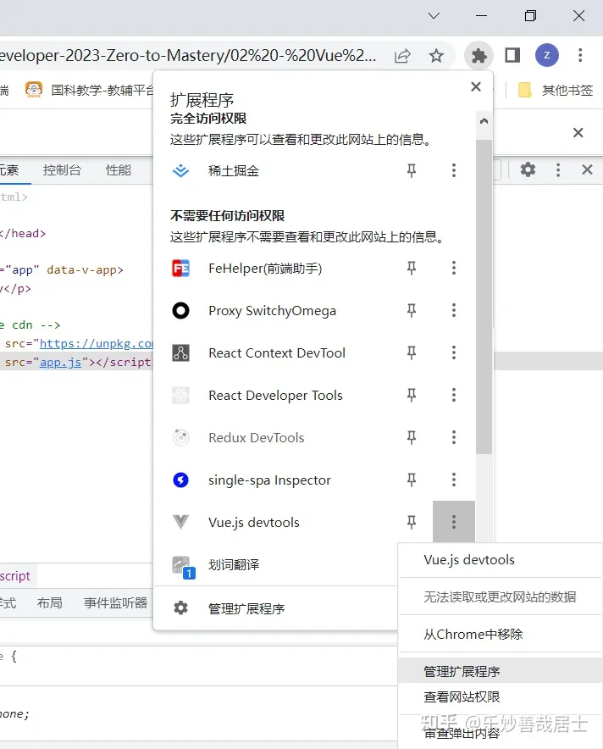Open the 布局 styles sub-tab
Screen dimensions: 603x749
(x=50, y=602)
